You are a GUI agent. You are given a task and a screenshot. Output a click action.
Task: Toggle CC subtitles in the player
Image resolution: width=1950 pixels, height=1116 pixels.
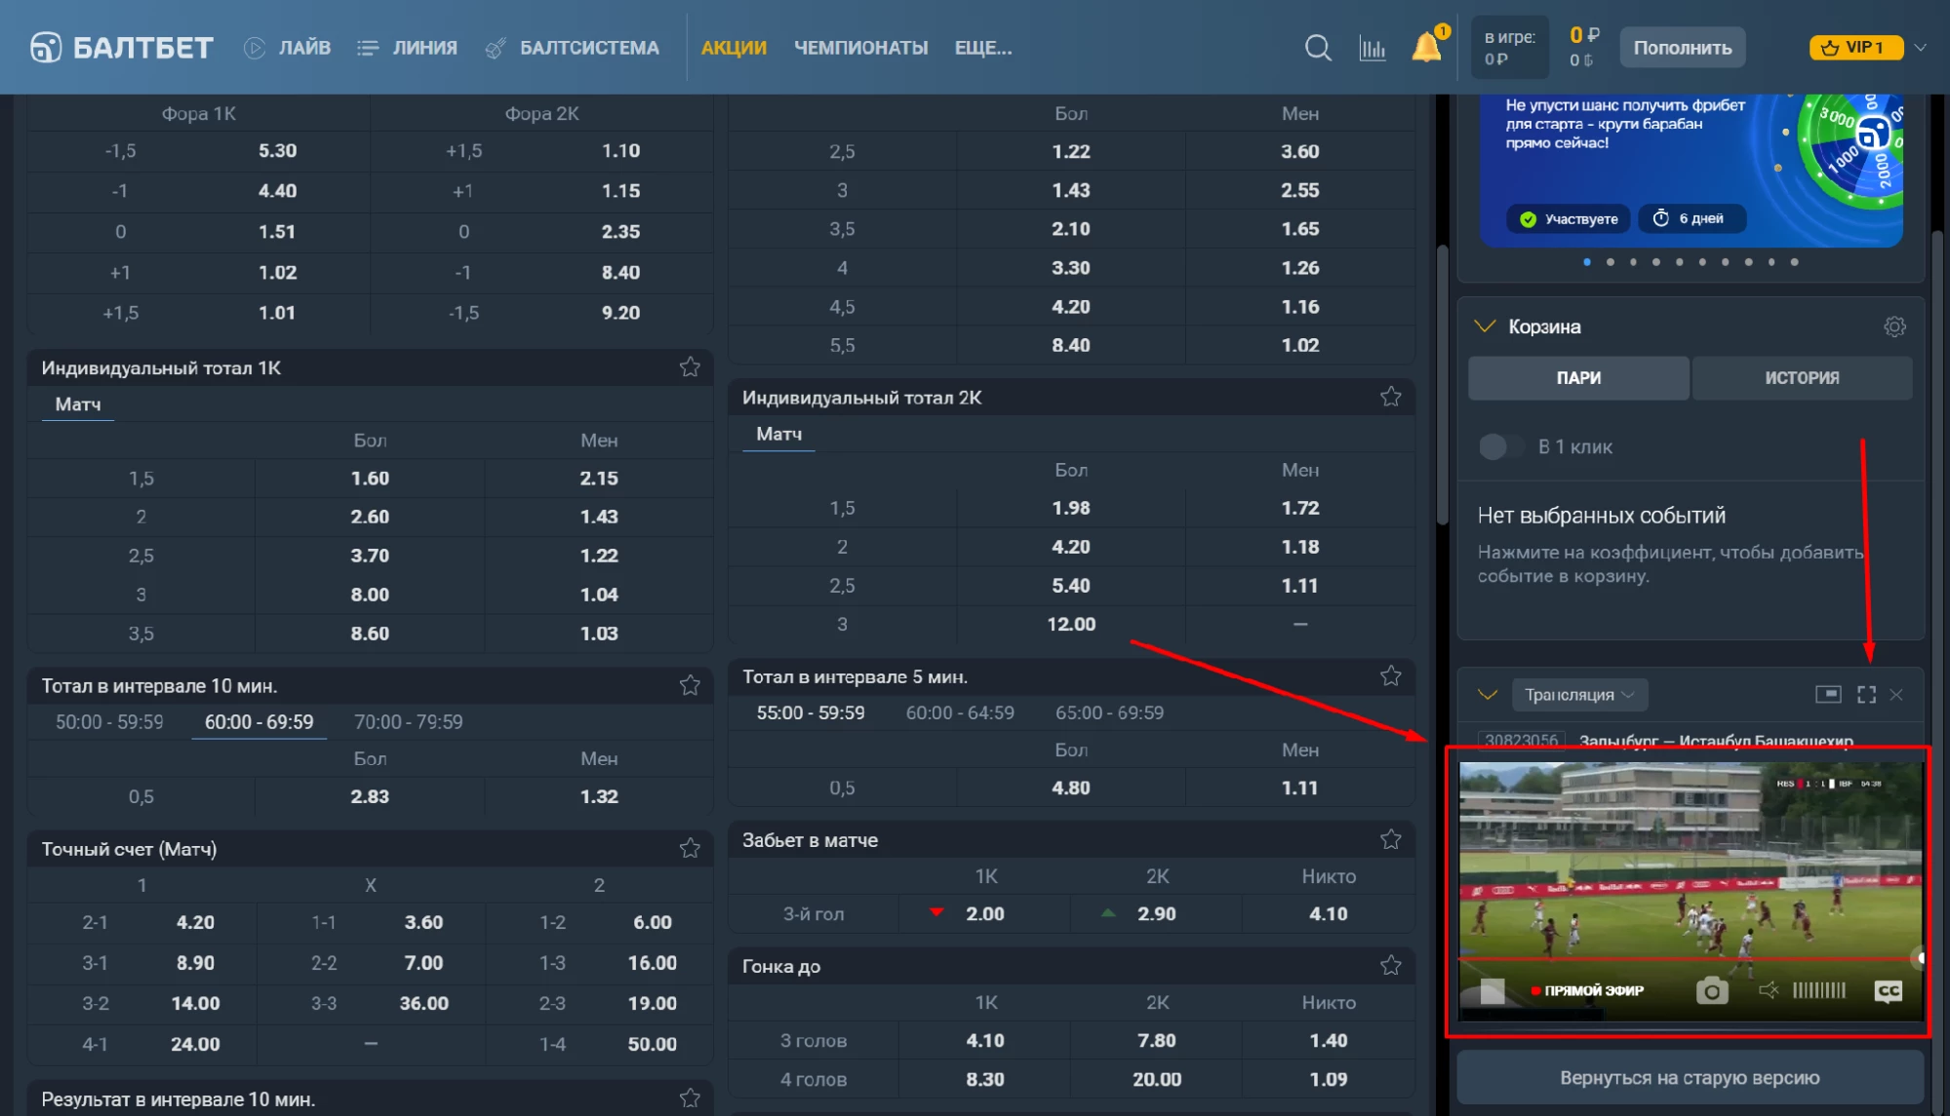[1889, 991]
